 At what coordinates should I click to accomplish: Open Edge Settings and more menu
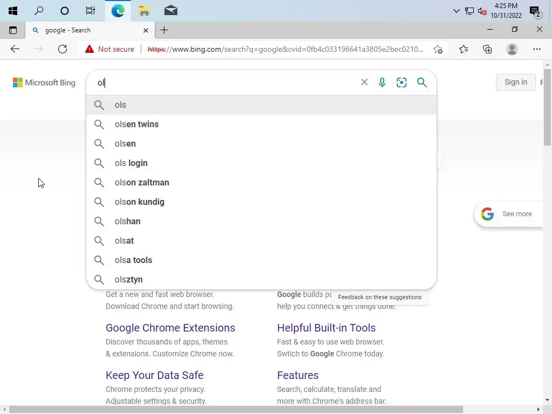tap(536, 49)
